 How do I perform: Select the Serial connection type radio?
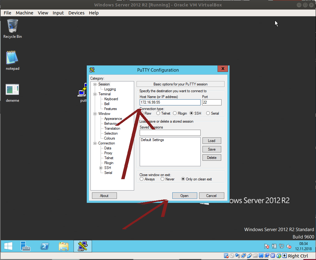click(208, 113)
